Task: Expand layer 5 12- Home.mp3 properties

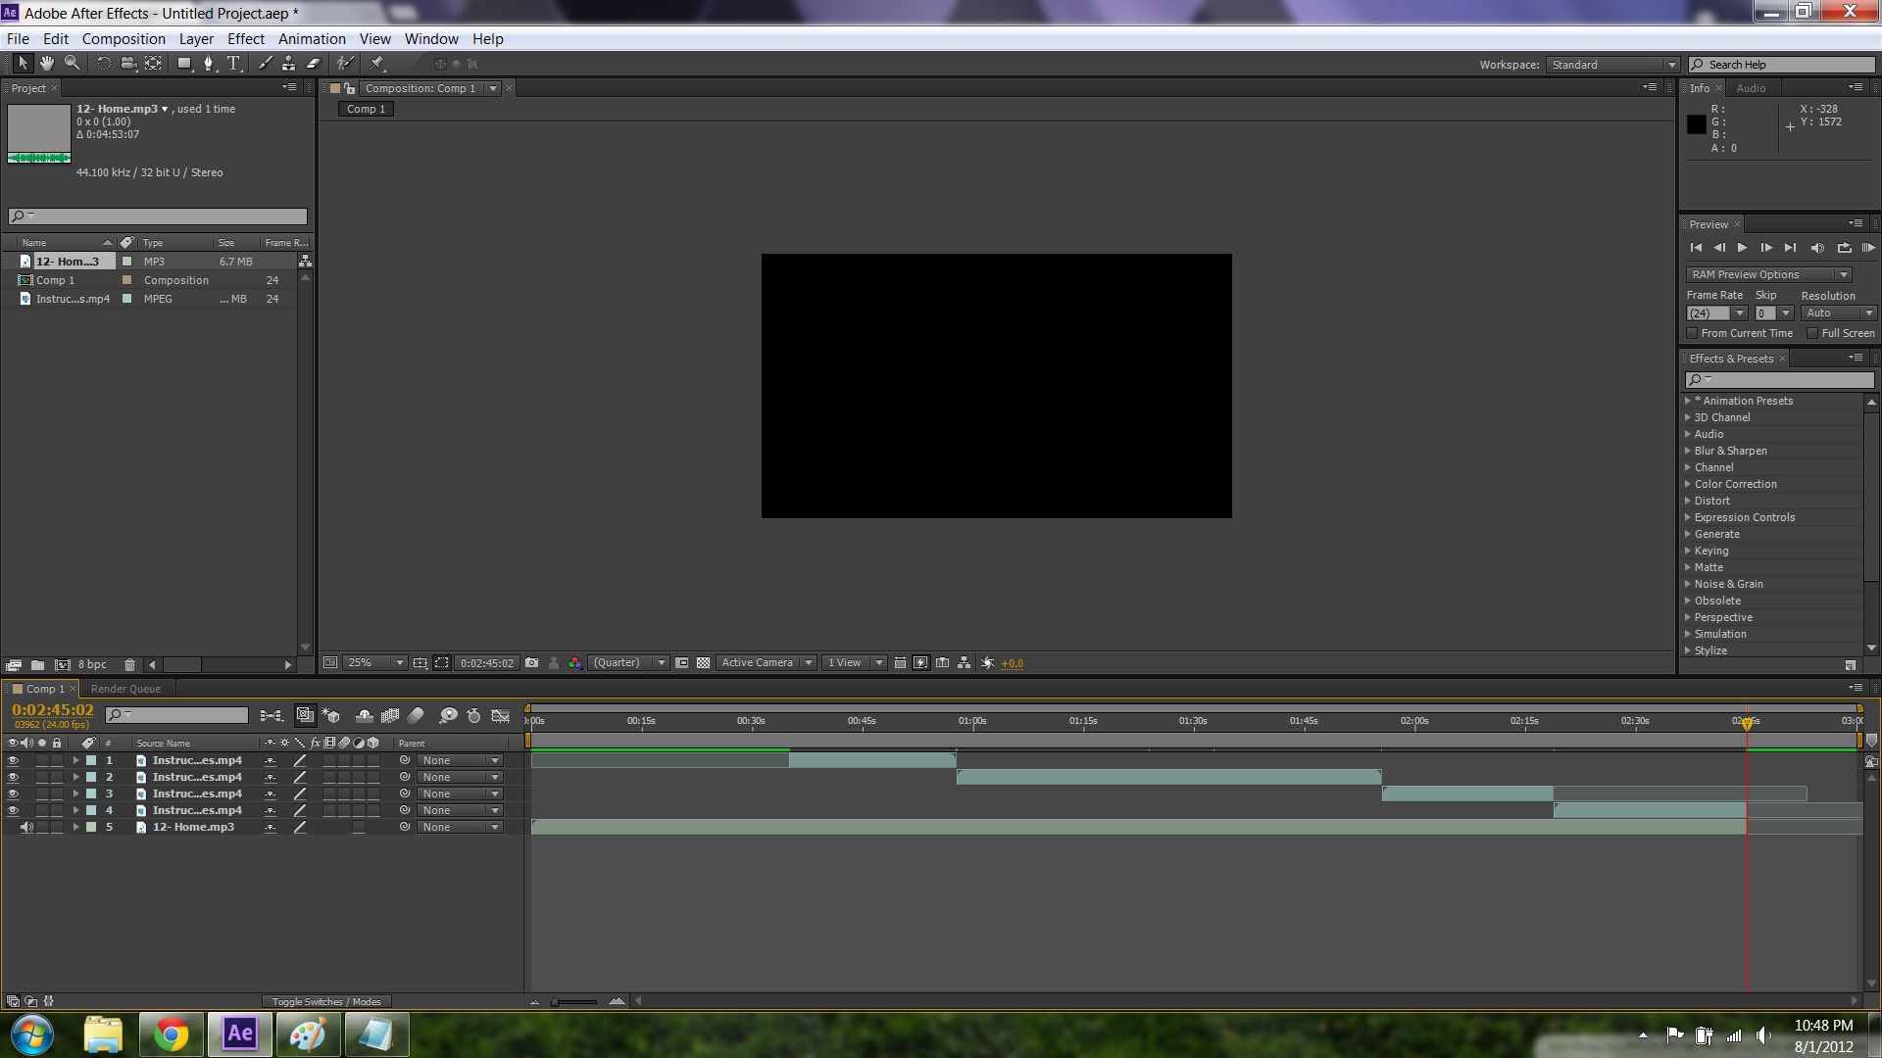Action: [x=75, y=827]
